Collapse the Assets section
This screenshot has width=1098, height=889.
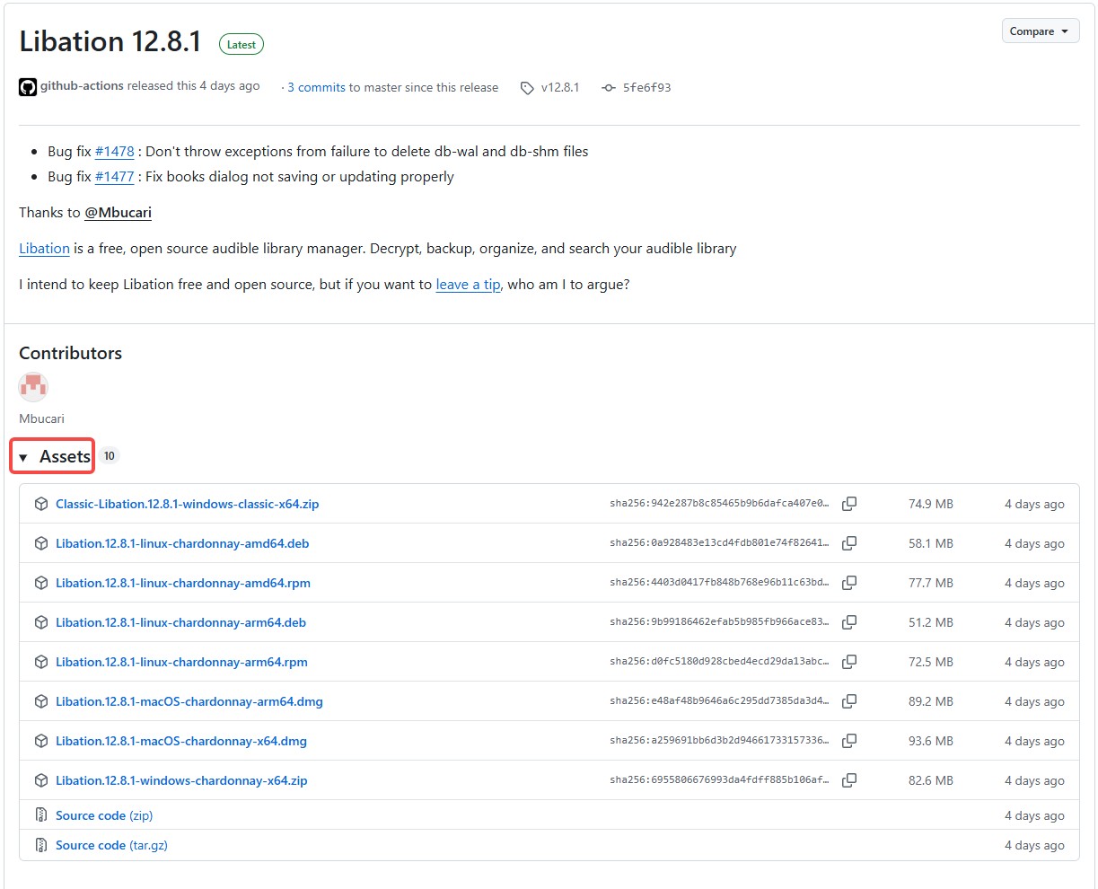[x=54, y=456]
